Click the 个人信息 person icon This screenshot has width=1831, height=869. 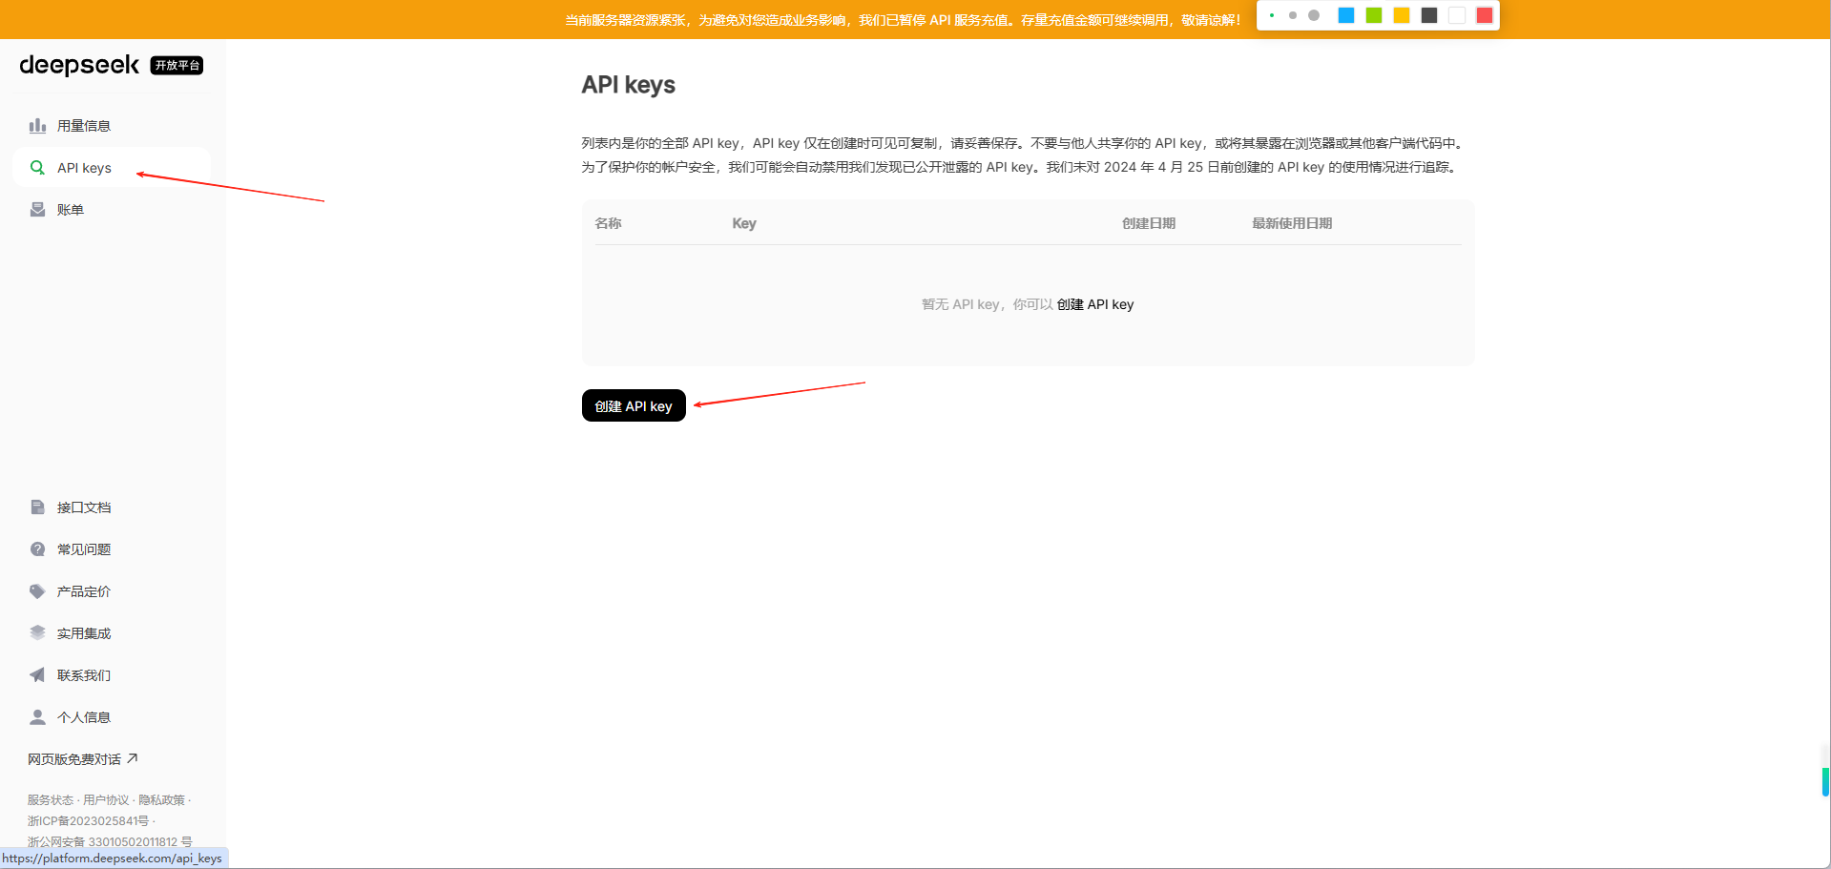(x=37, y=717)
